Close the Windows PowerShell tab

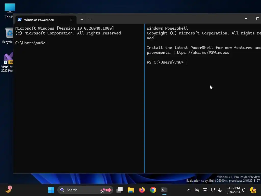pos(71,20)
